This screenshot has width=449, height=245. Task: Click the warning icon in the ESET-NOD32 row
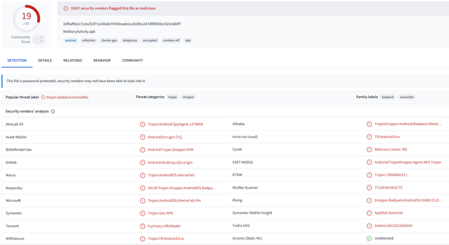pos(369,162)
